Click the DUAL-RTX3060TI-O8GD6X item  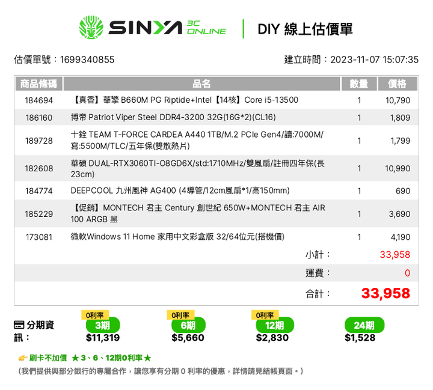click(198, 169)
